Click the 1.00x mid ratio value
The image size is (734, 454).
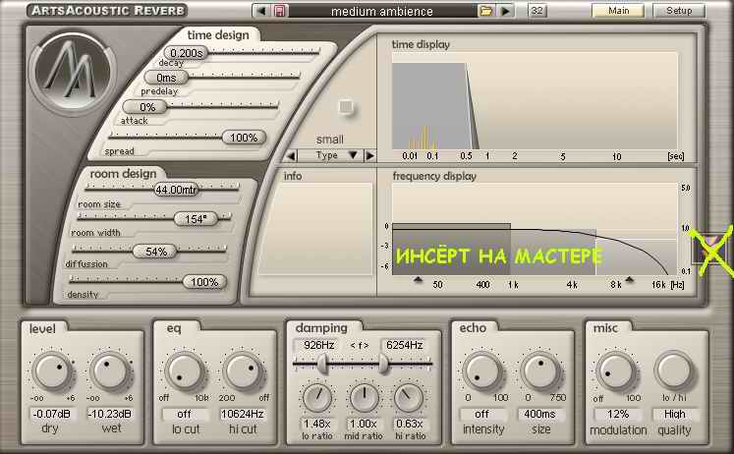[x=364, y=424]
